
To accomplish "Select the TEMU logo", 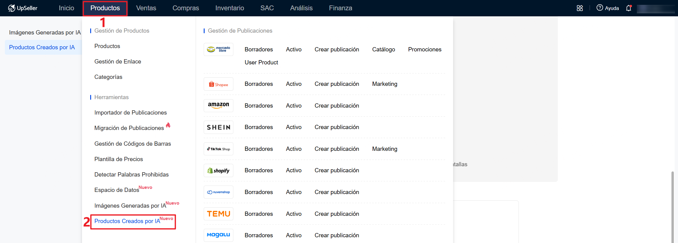I will coord(219,214).
